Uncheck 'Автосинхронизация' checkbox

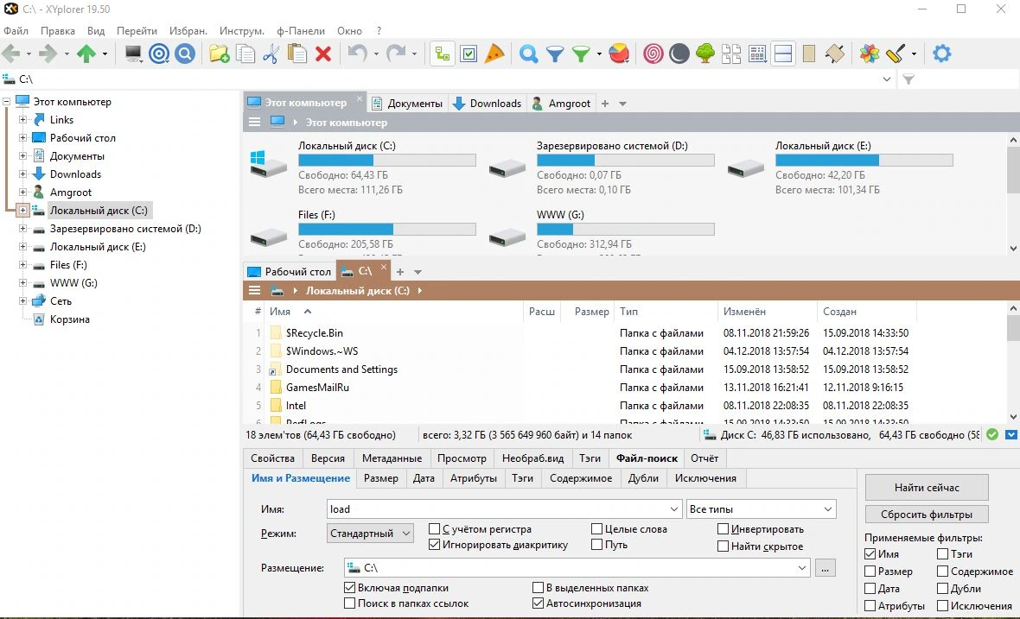538,603
